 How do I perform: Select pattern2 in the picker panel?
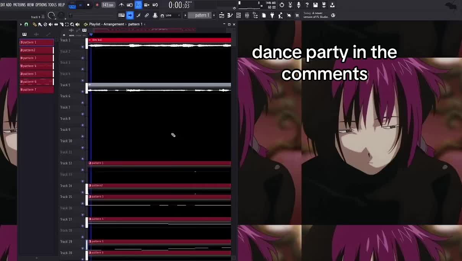[37, 50]
